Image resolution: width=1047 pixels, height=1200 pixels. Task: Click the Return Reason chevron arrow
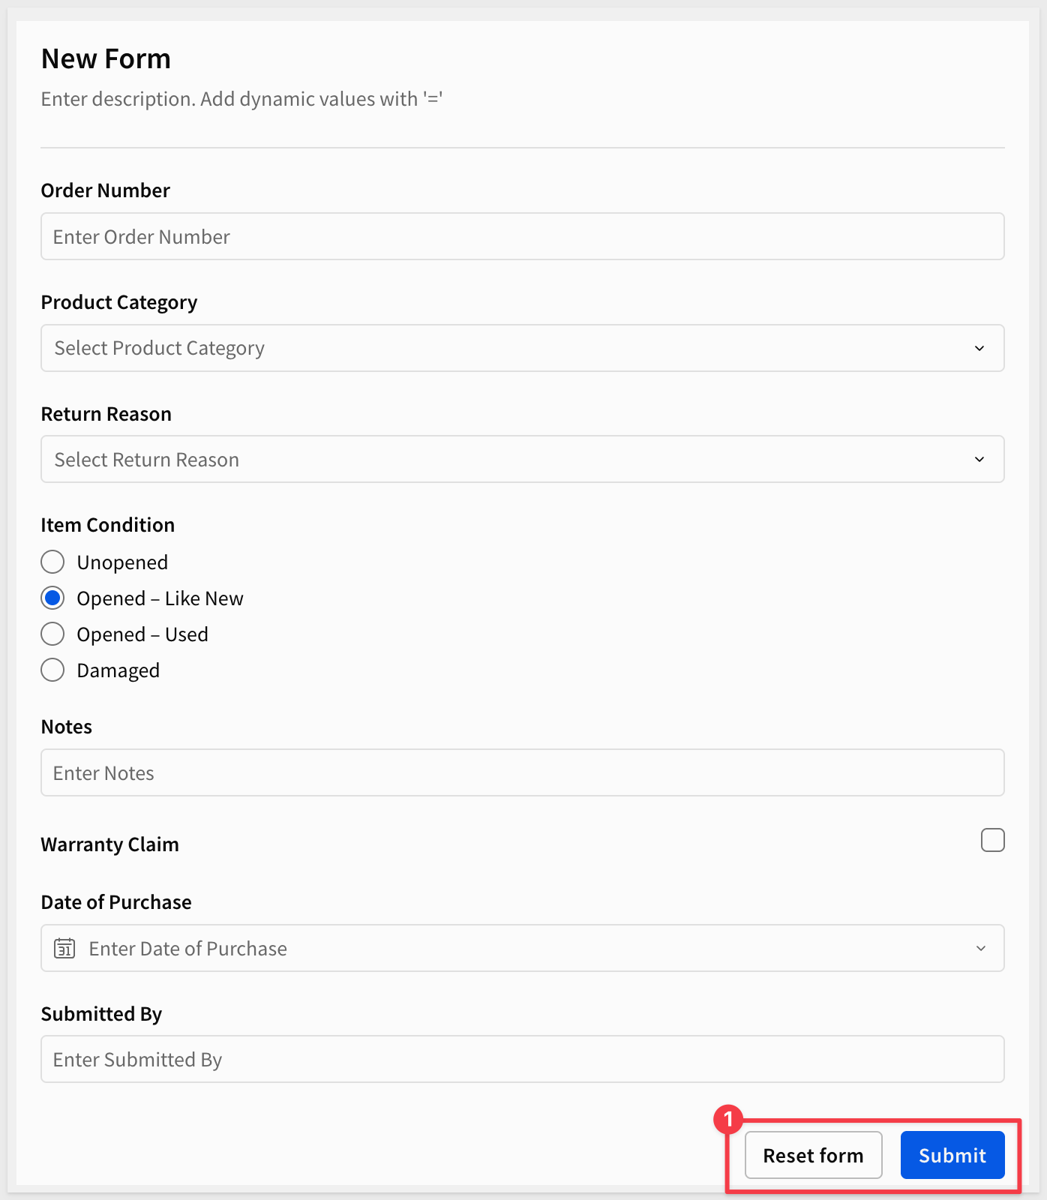[979, 459]
